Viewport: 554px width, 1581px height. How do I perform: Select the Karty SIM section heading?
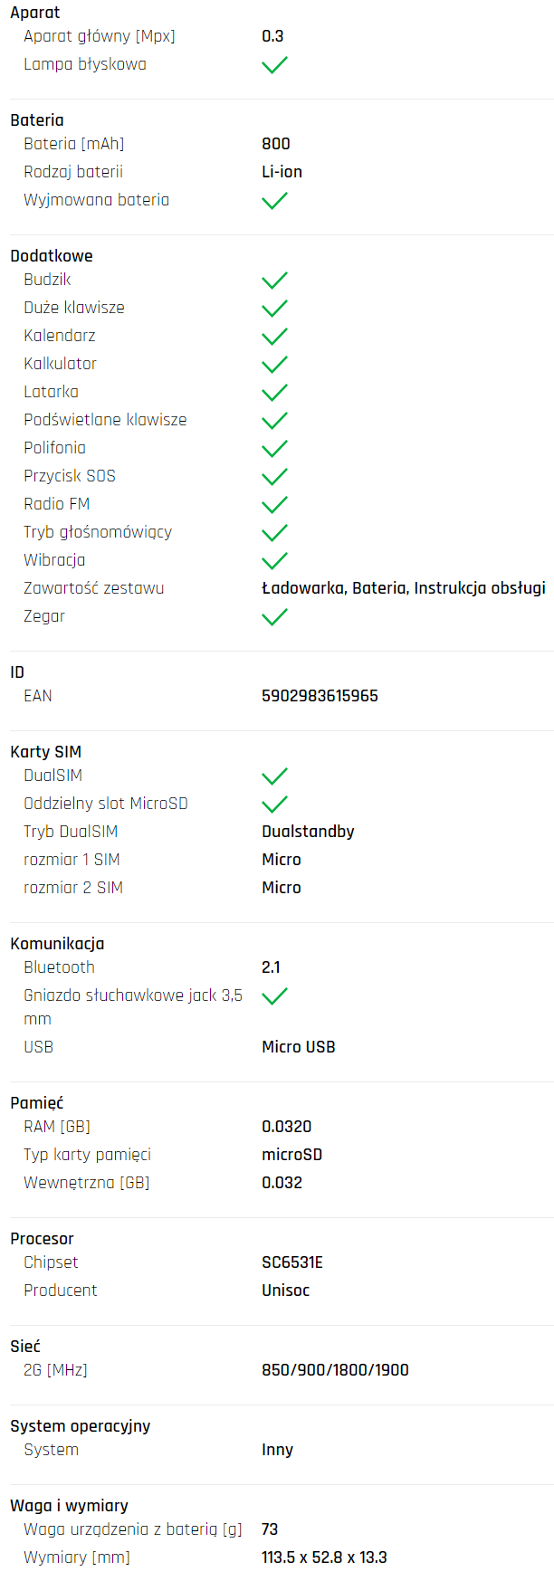tap(46, 752)
